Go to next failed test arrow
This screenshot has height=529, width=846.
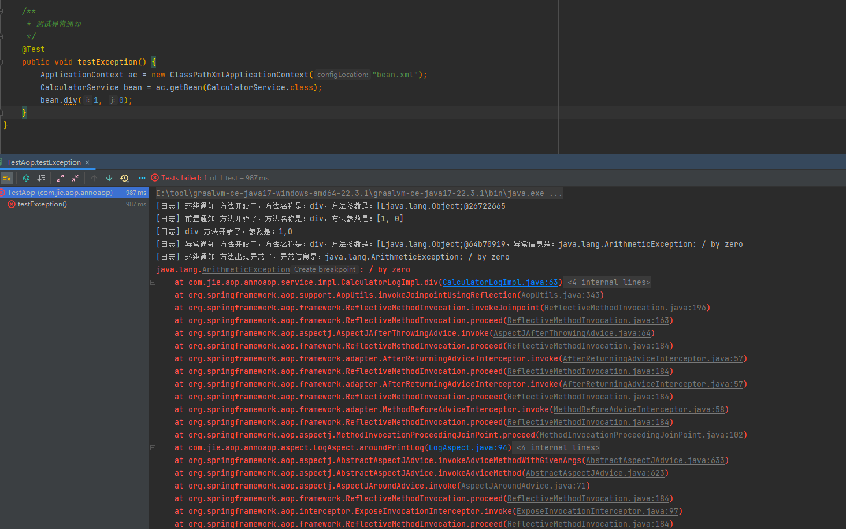point(109,178)
